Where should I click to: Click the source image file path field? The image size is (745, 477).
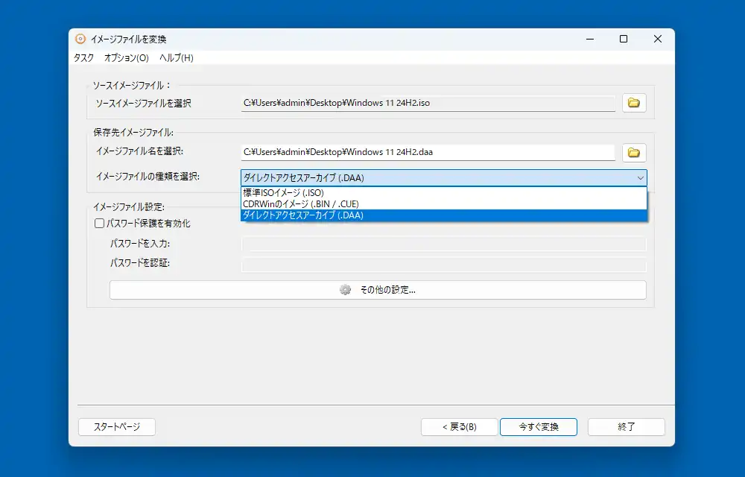[x=428, y=103]
